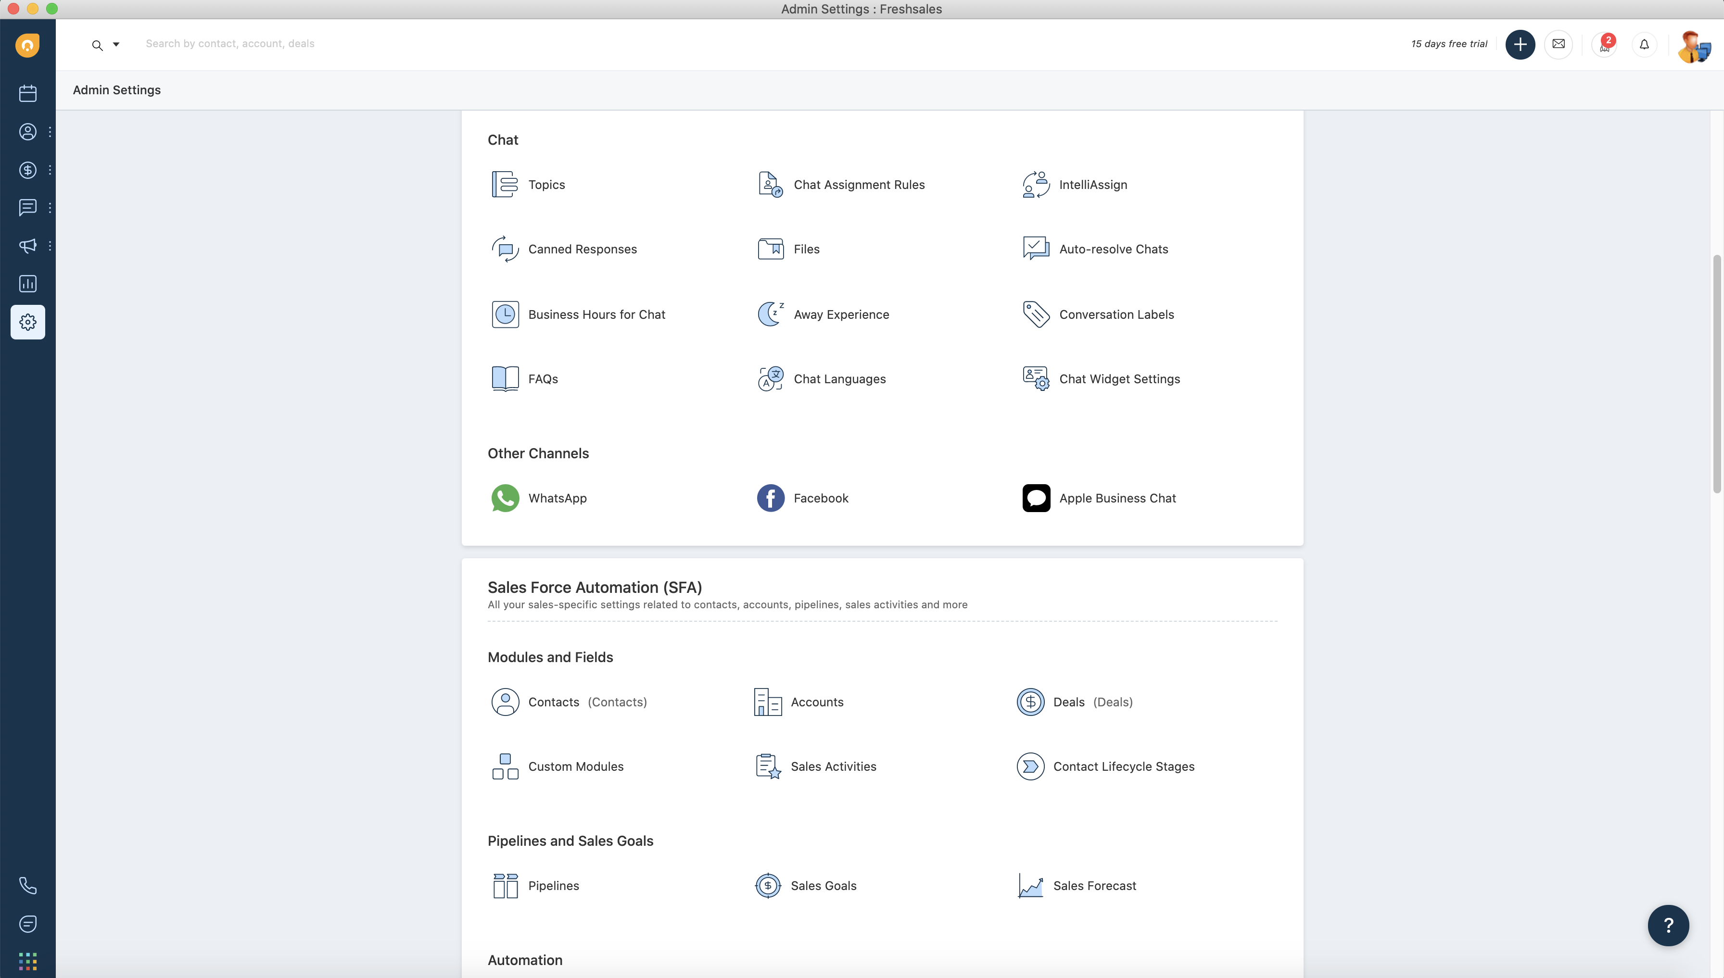Open the Freshsales home logo

click(x=27, y=45)
